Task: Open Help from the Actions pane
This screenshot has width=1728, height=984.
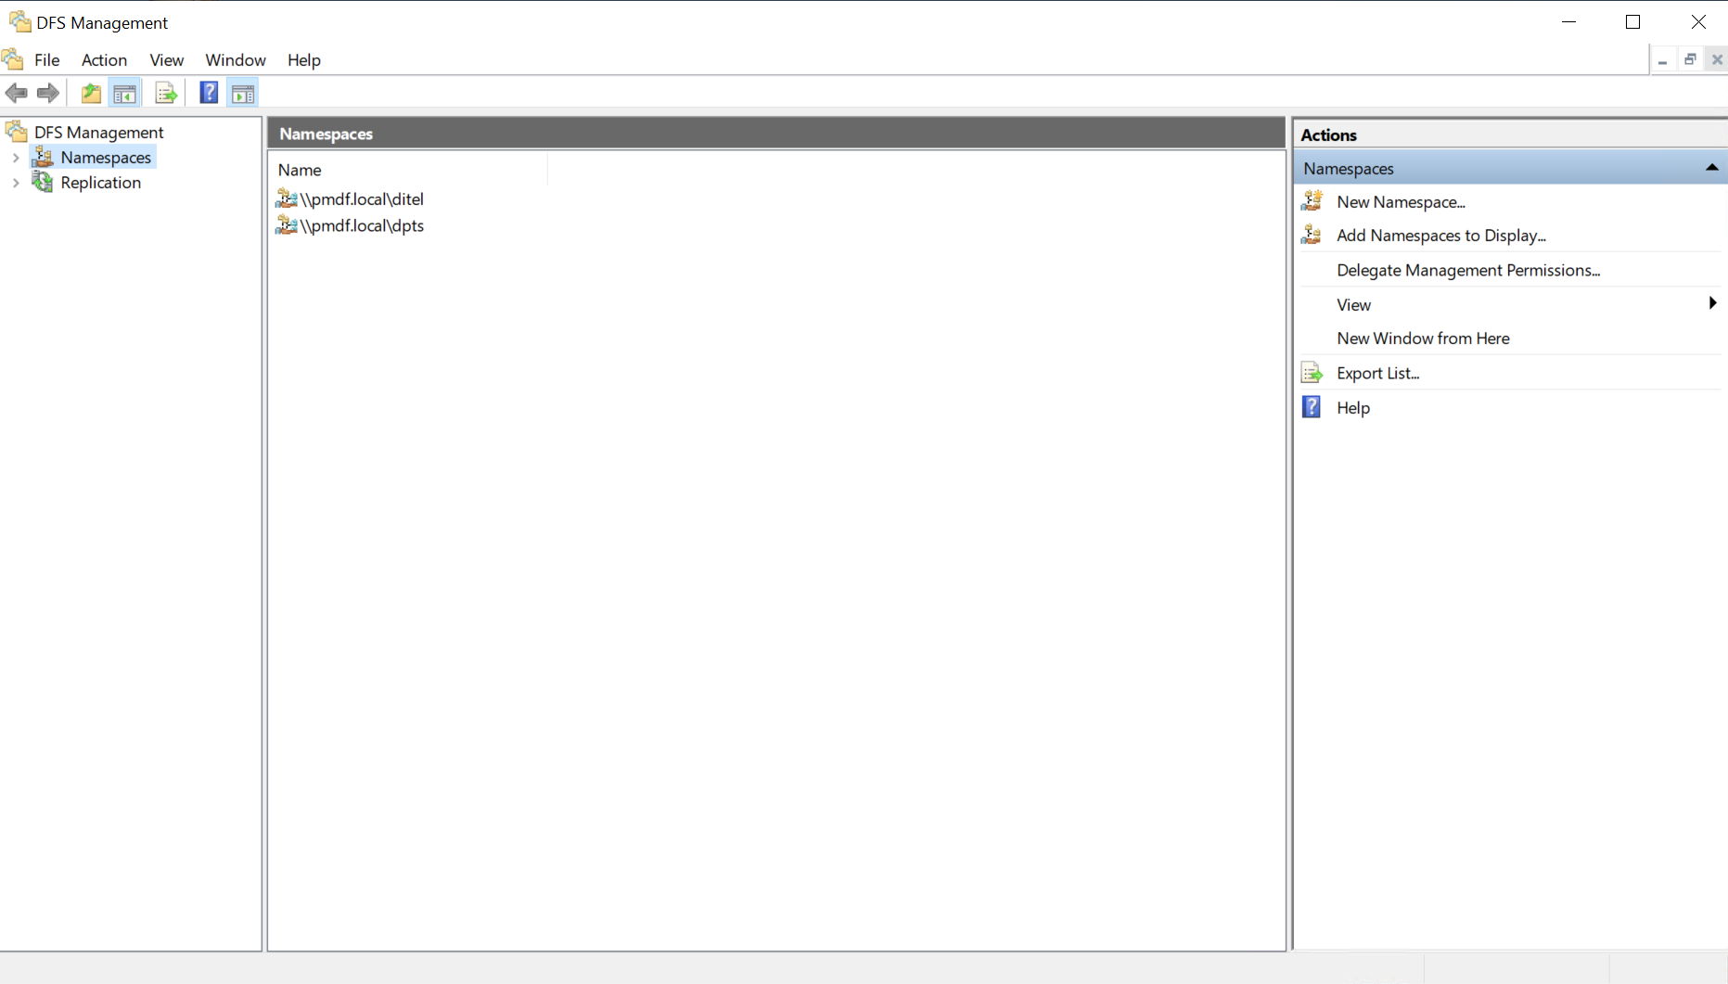Action: pos(1352,407)
